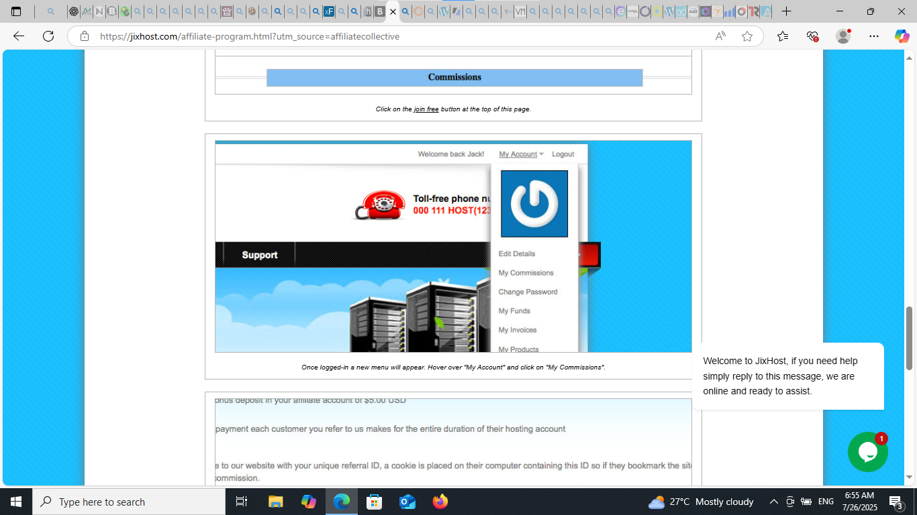Click the ENG language indicator
This screenshot has width=917, height=515.
pos(826,502)
